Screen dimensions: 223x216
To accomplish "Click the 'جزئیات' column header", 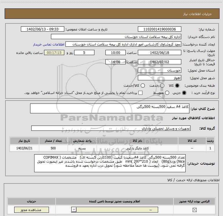I will tap(32, 201).
